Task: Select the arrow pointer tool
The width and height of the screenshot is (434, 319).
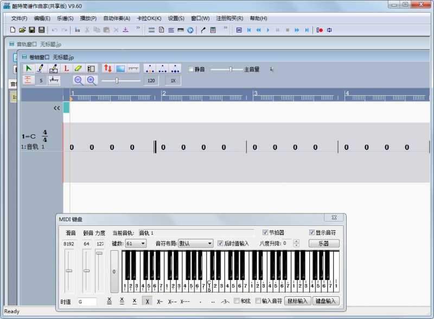Action: pyautogui.click(x=28, y=69)
